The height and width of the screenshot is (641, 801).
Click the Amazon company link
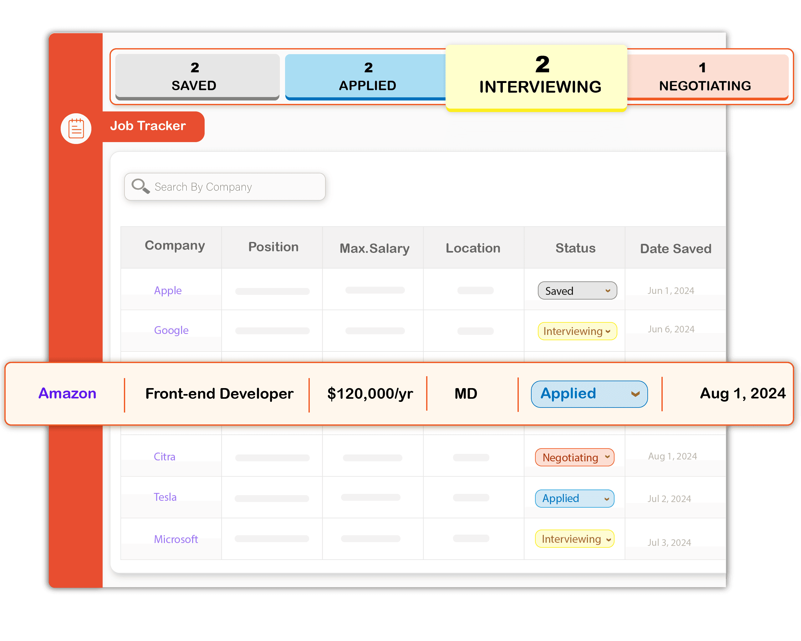[67, 393]
